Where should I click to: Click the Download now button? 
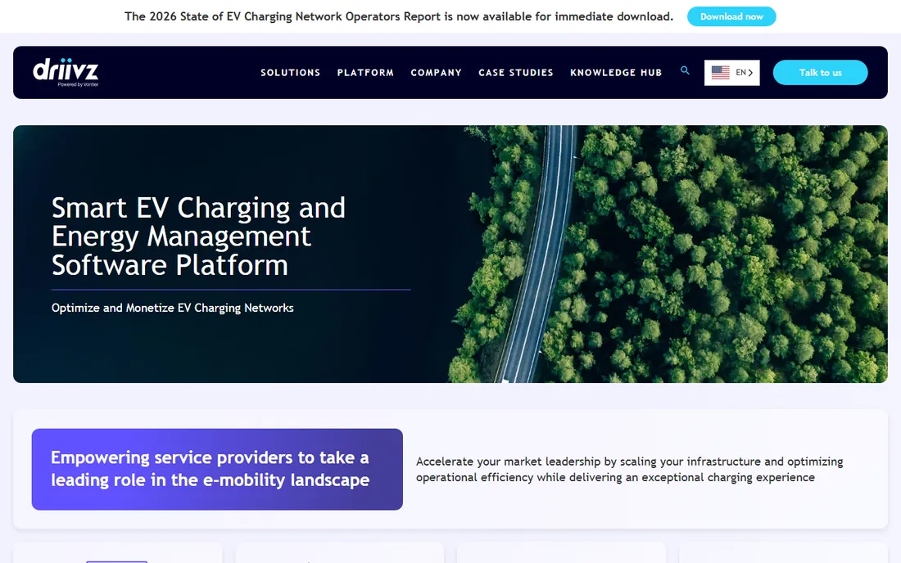pos(731,16)
